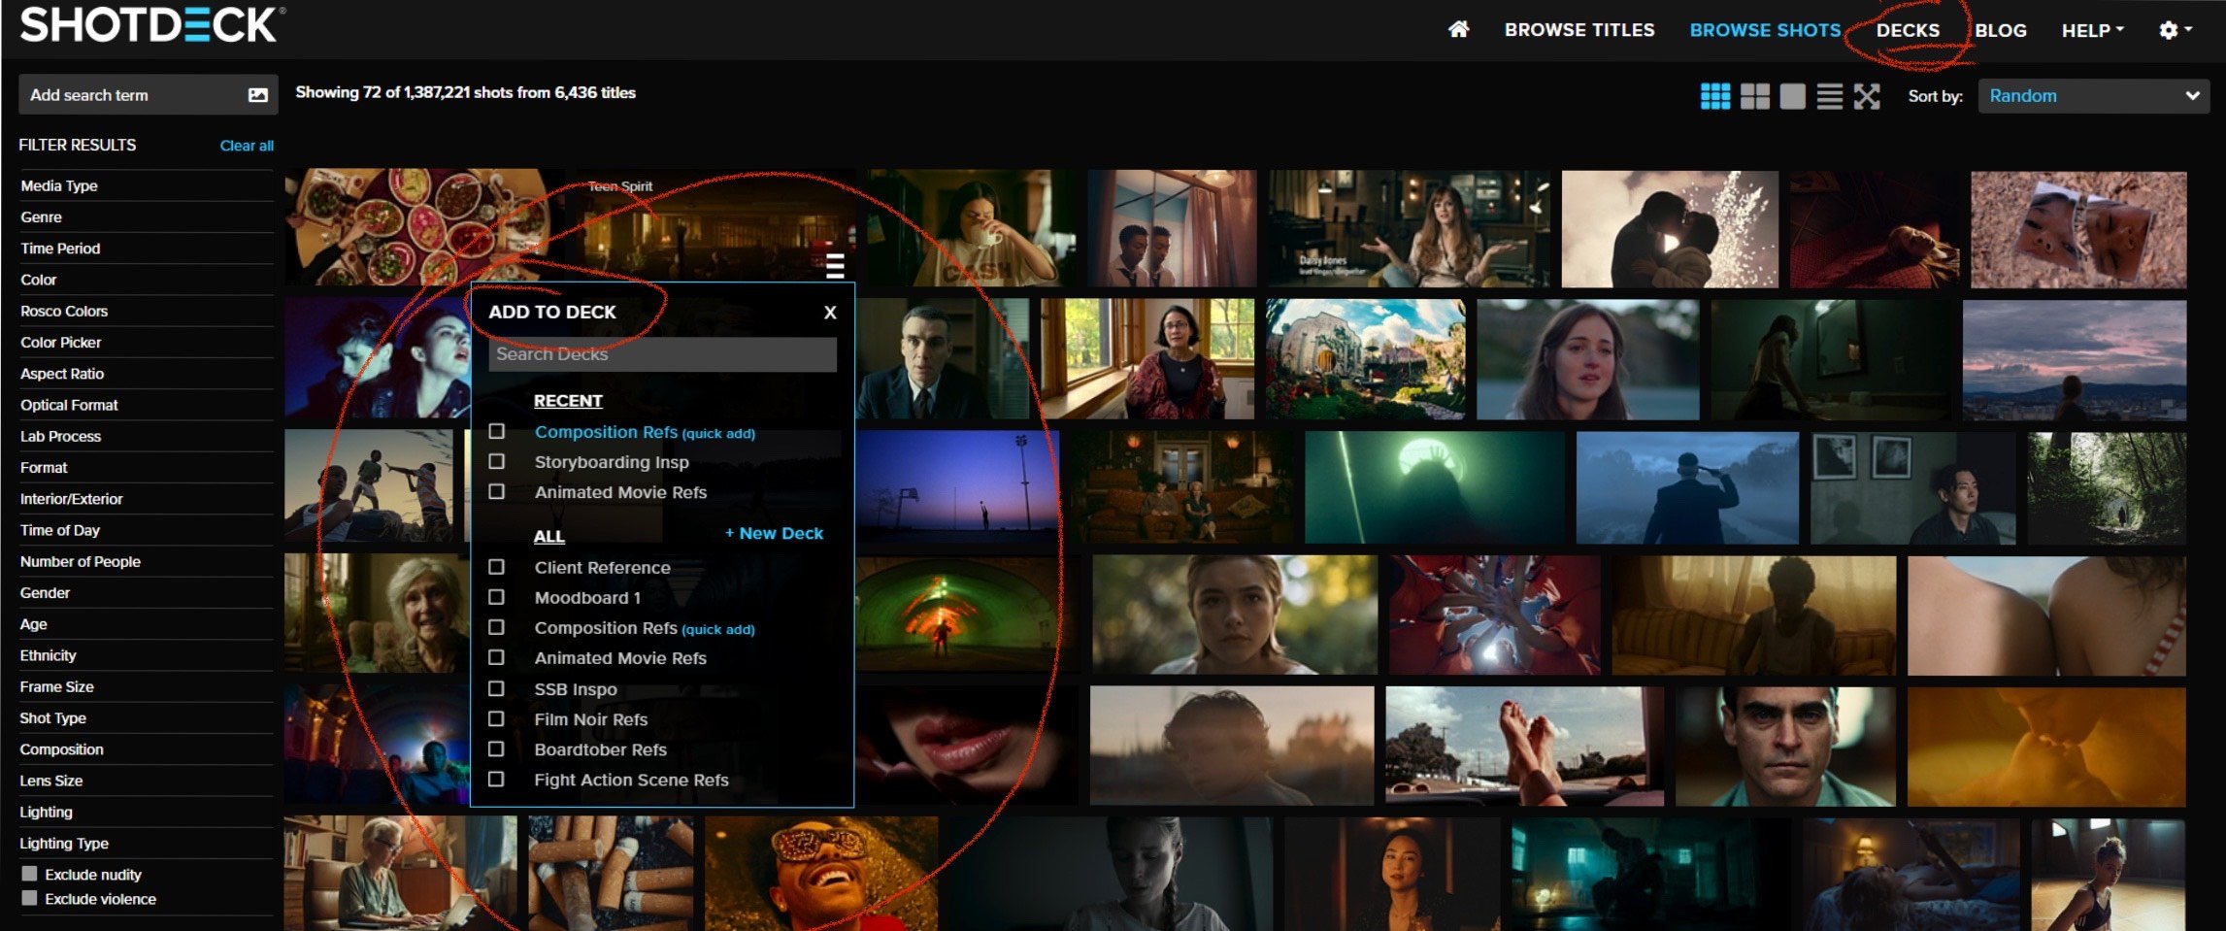This screenshot has height=931, width=2226.
Task: Check the Film Noir Refs deck
Action: (496, 718)
